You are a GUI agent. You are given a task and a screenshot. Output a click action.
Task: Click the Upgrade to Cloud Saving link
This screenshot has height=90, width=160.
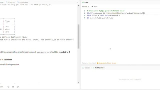[x=107, y=63]
